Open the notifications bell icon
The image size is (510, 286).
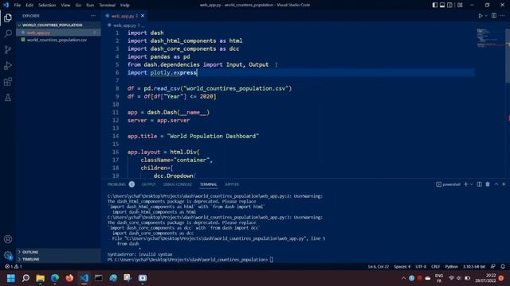(x=503, y=267)
